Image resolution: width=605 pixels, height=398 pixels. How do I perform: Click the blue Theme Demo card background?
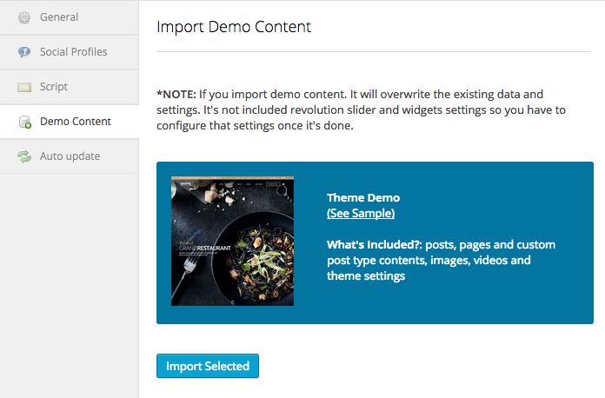(x=487, y=304)
